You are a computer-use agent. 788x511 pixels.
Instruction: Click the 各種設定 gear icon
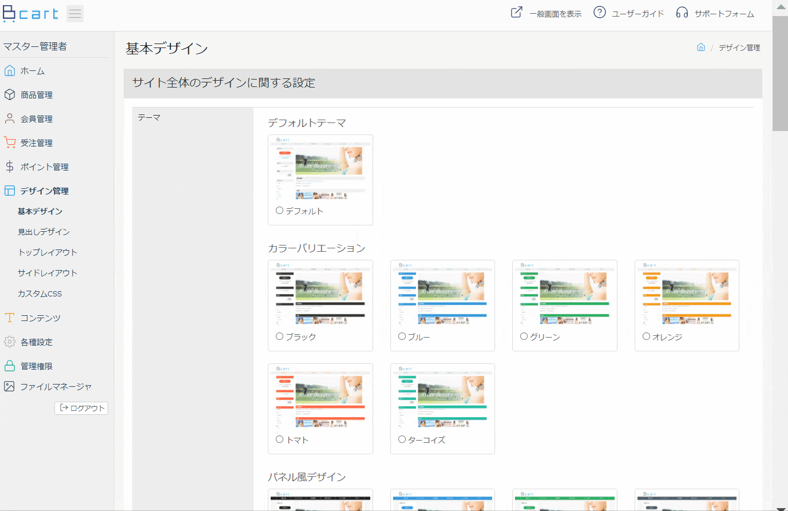pyautogui.click(x=10, y=342)
